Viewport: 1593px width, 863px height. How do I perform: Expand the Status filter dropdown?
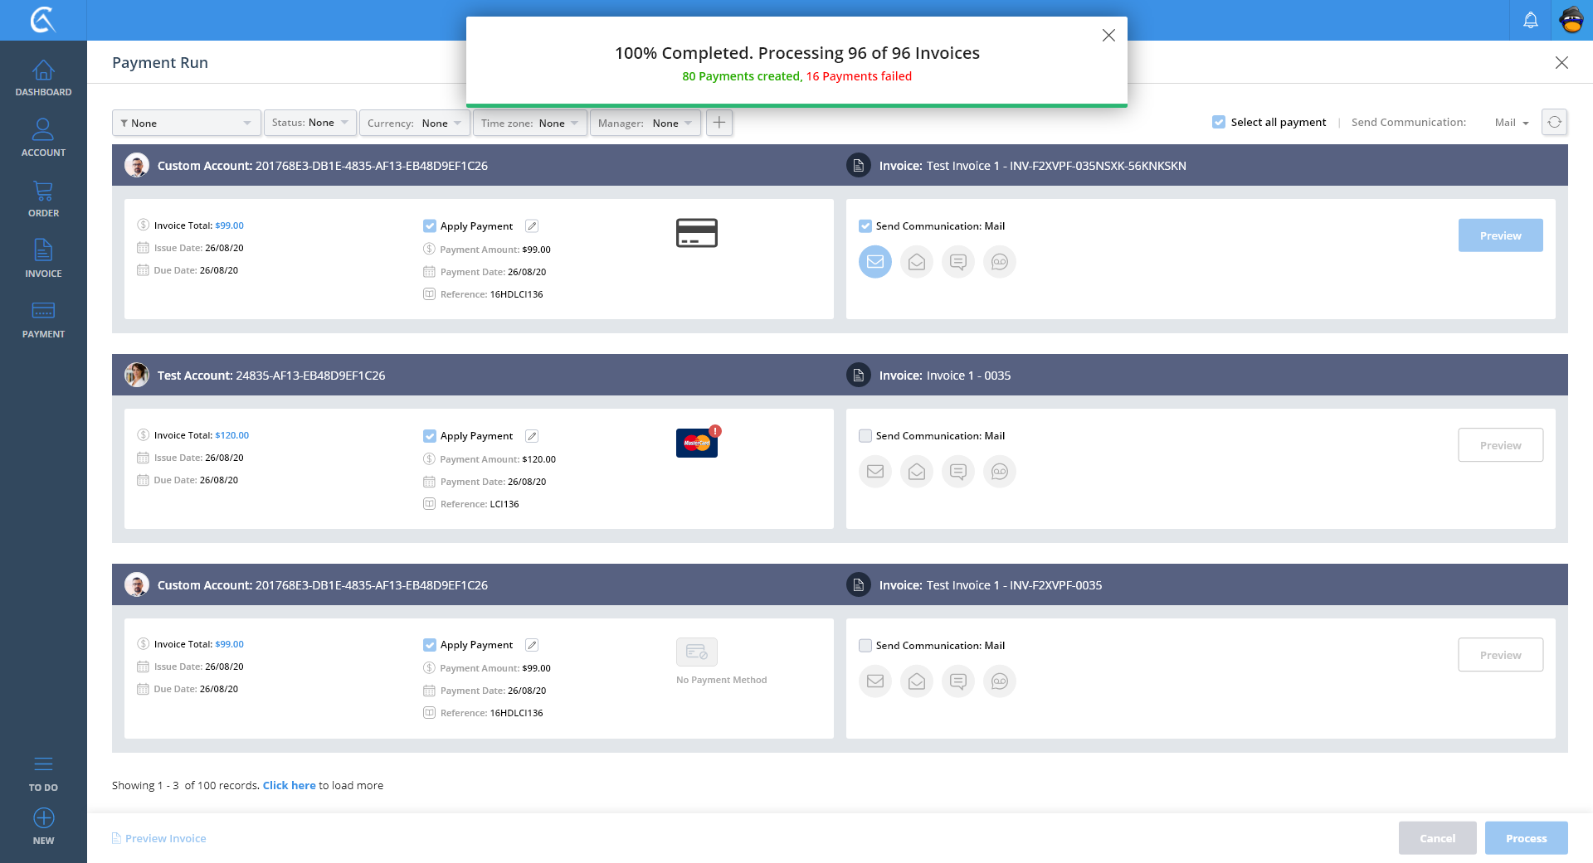[310, 123]
